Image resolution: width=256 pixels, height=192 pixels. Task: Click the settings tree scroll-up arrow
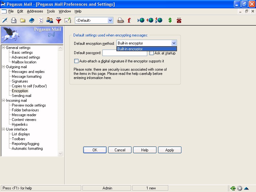pos(60,48)
